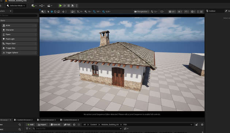Open viewport settings gear menu
This screenshot has height=133, width=230.
coord(193,12)
